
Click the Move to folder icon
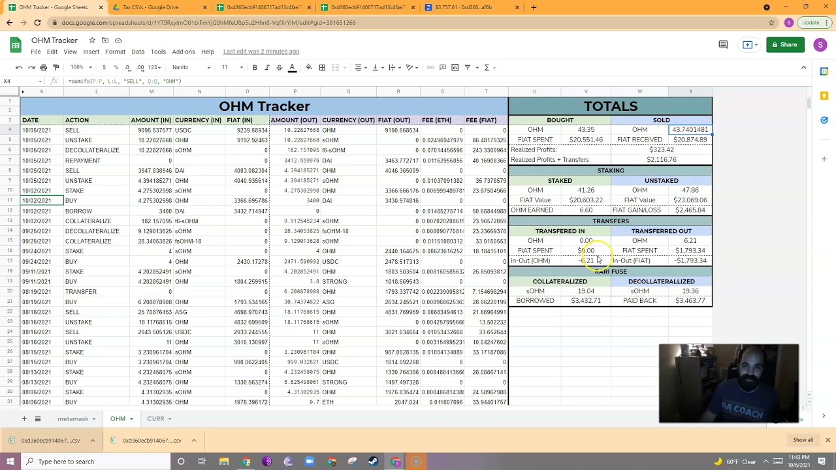(105, 40)
